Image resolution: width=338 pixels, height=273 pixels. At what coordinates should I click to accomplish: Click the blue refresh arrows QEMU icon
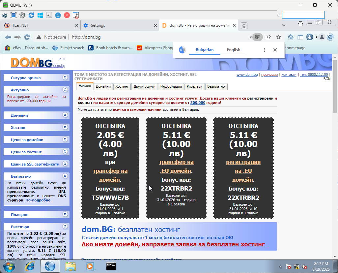tap(31, 15)
